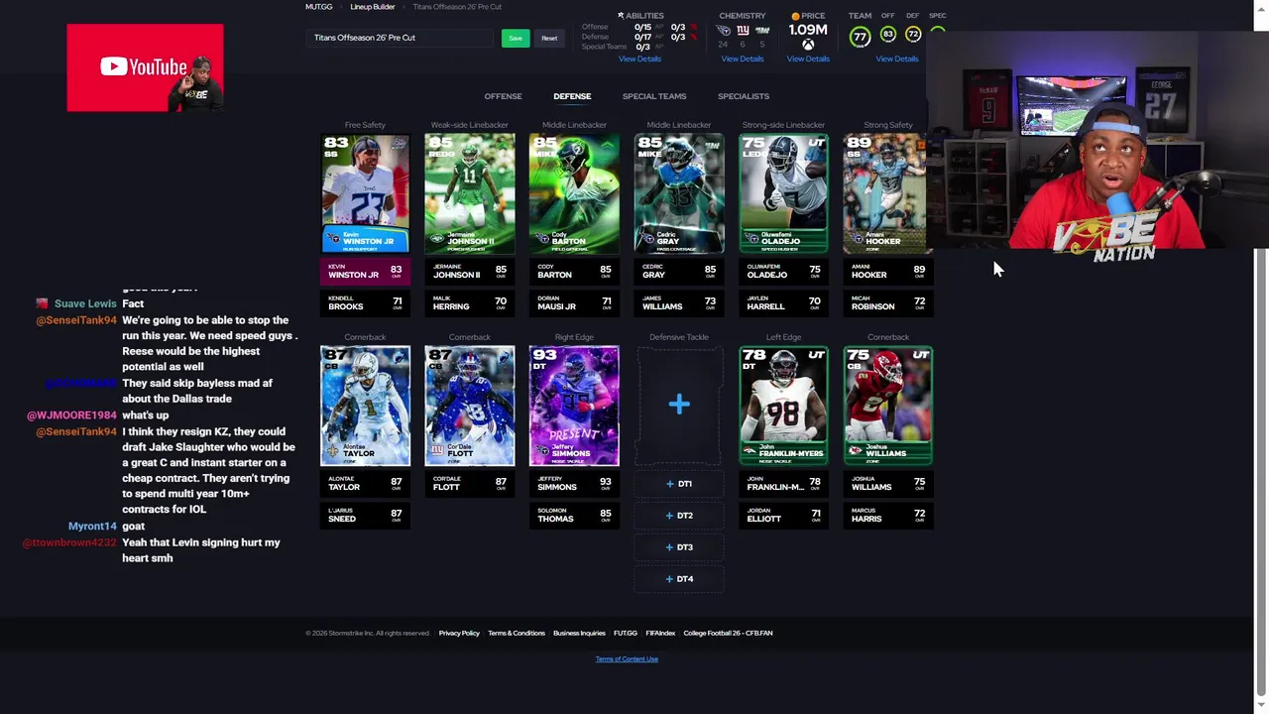Select Kevin Winston Jr 83 depth row
Image resolution: width=1269 pixels, height=714 pixels.
(365, 271)
